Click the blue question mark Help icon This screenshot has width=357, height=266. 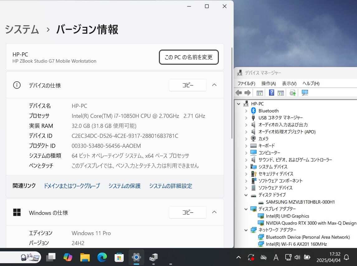pyautogui.click(x=271, y=93)
